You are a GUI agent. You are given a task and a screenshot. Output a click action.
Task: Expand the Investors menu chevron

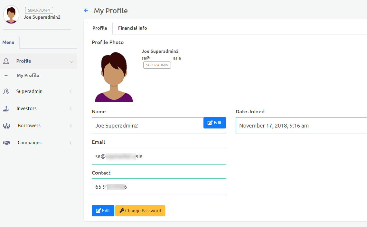(71, 109)
